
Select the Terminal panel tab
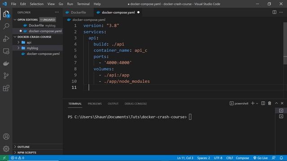pyautogui.click(x=75, y=103)
